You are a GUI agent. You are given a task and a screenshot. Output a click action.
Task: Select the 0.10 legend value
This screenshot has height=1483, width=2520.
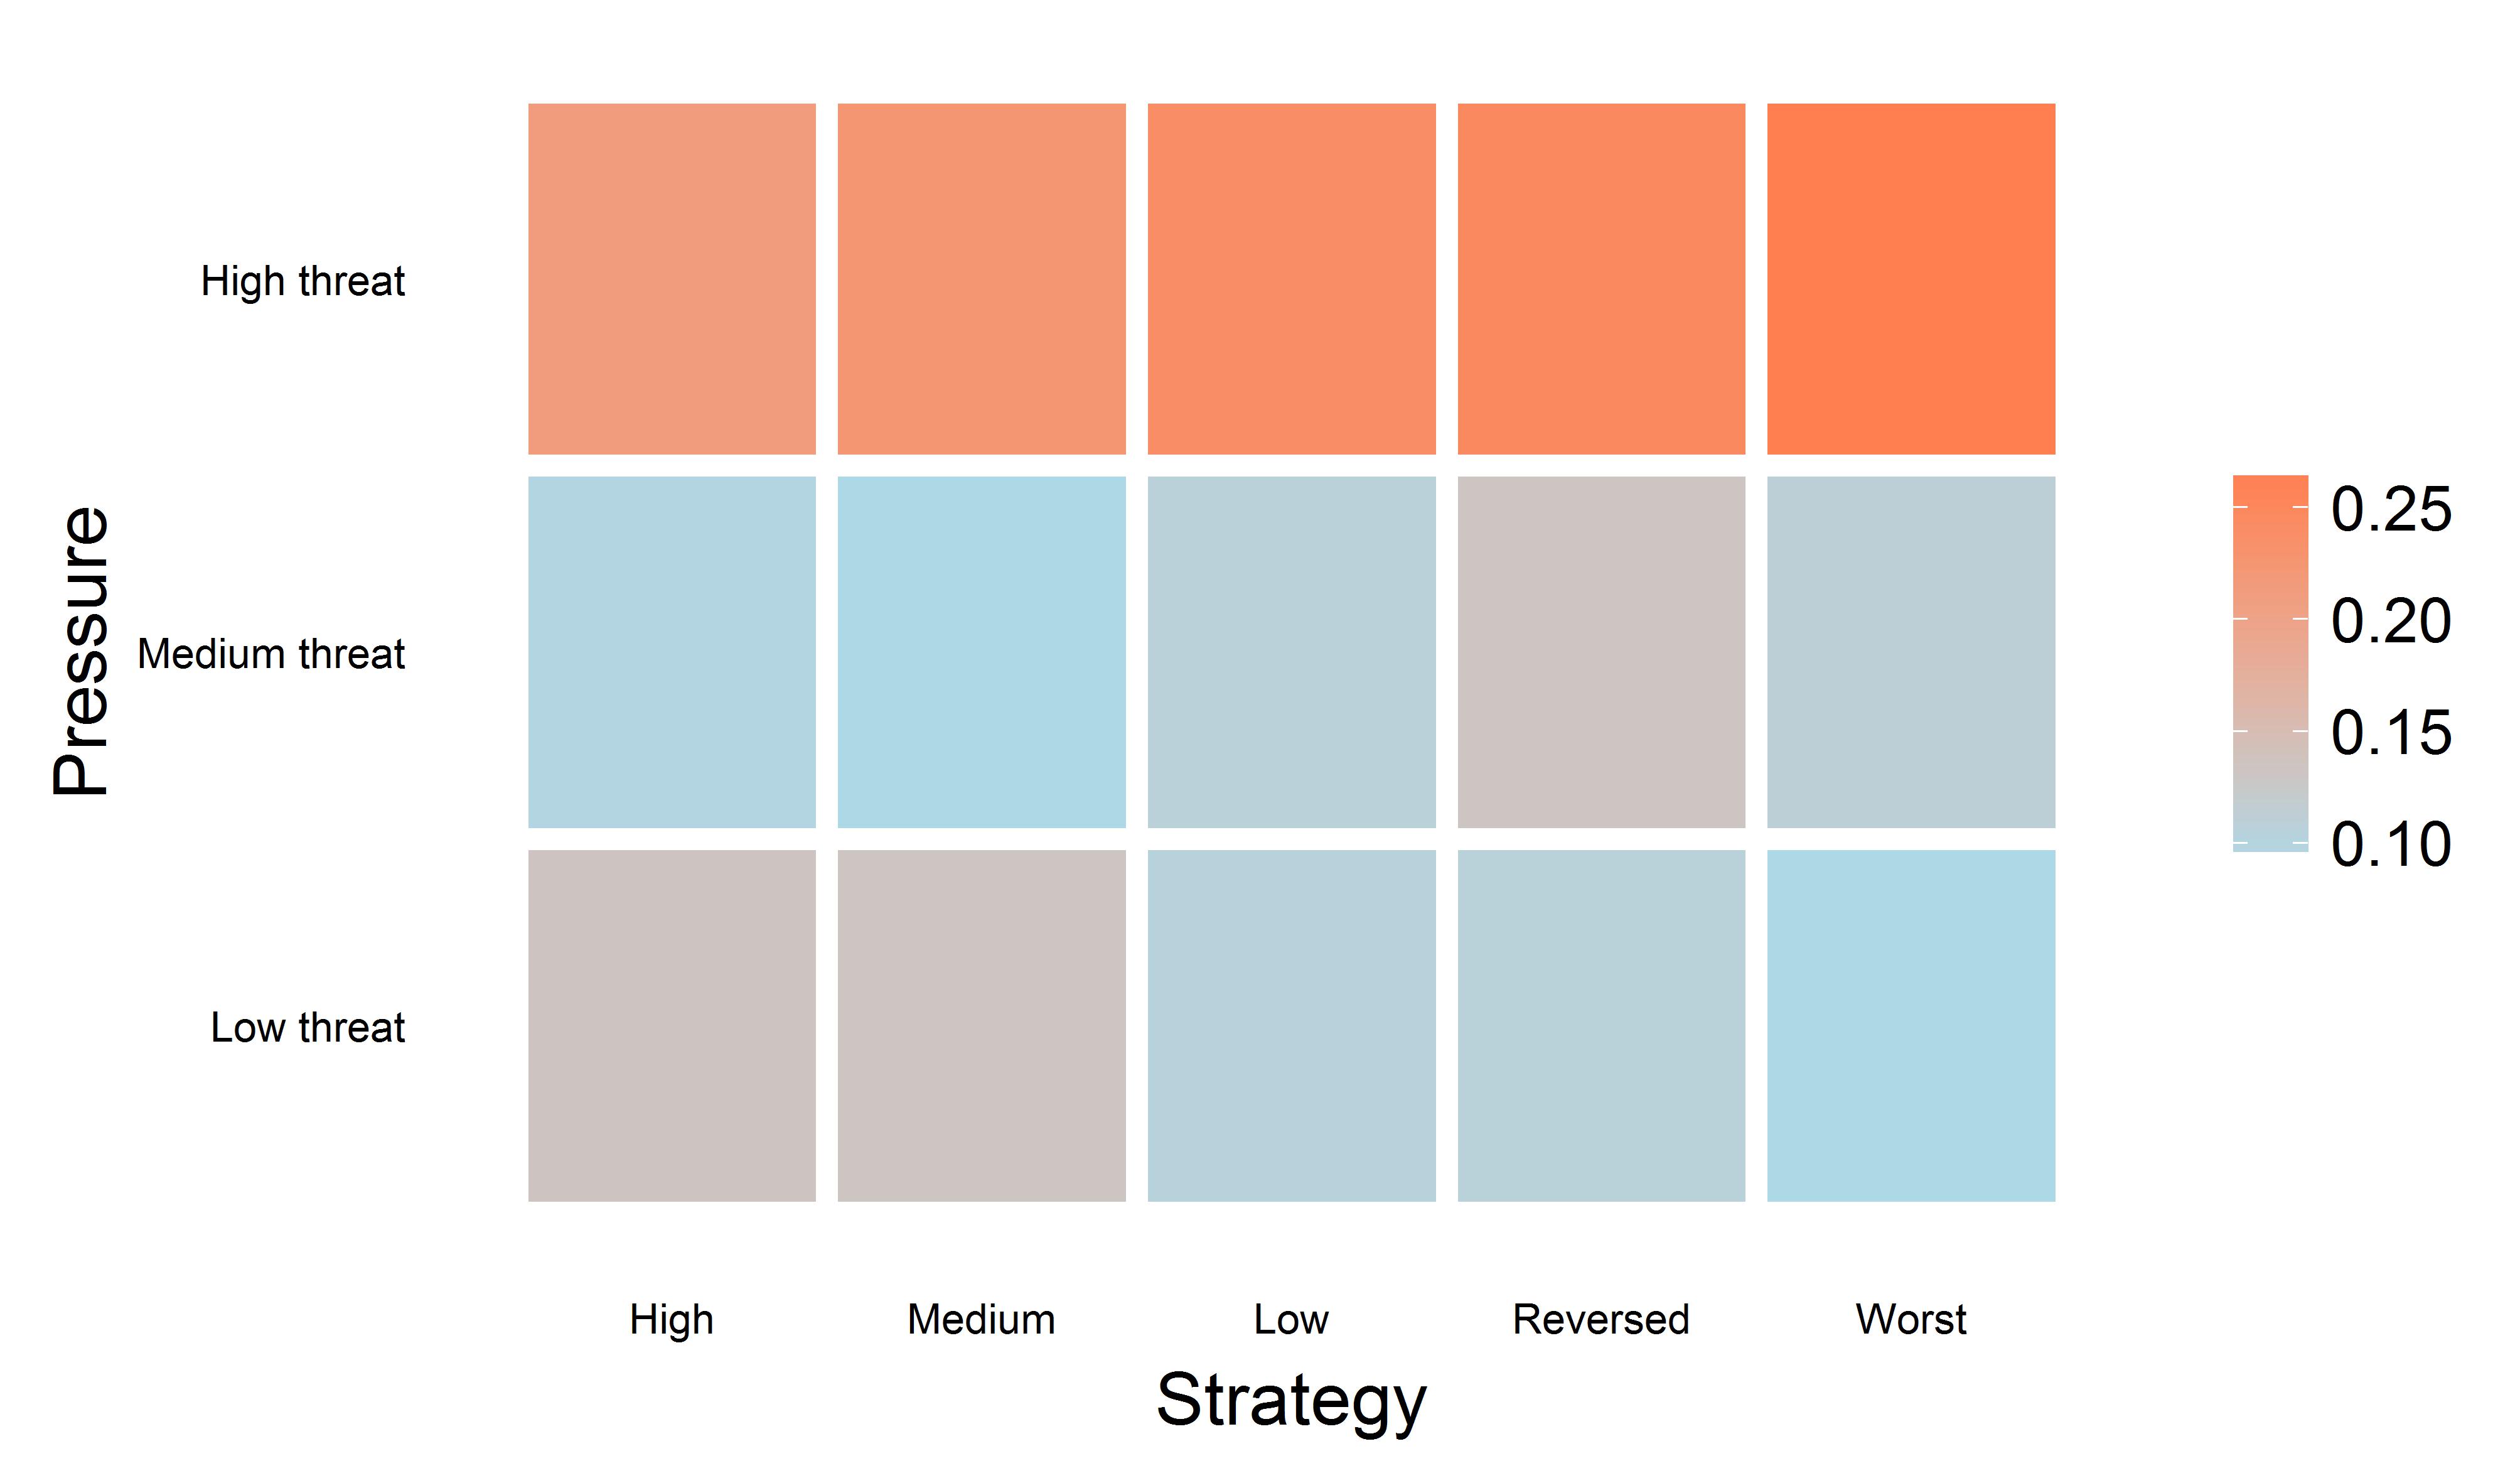click(x=2391, y=844)
